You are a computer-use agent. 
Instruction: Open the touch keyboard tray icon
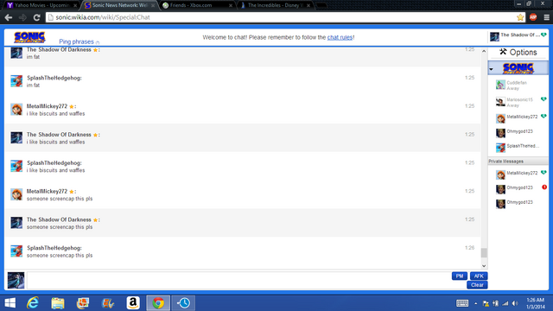462,303
